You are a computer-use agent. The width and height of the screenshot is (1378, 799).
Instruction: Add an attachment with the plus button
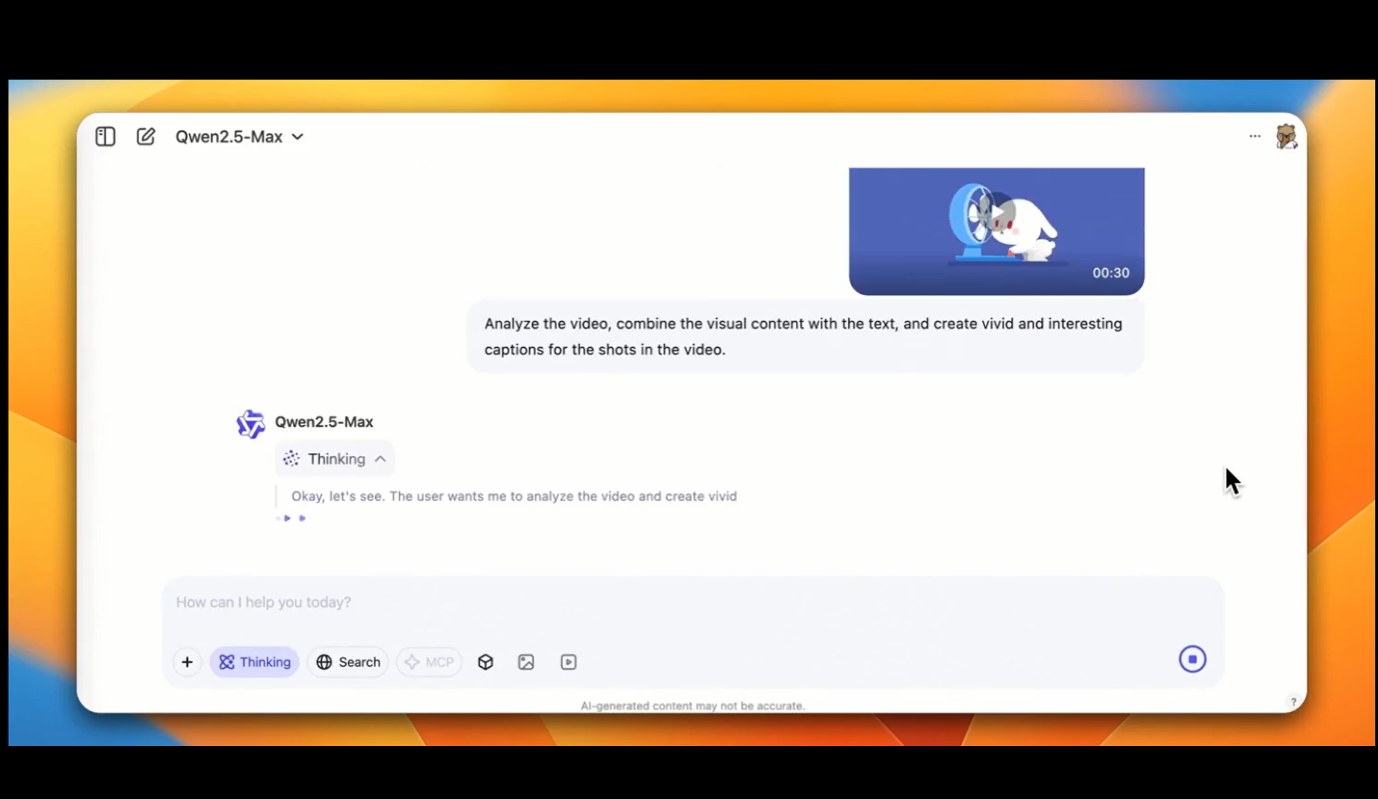[187, 662]
